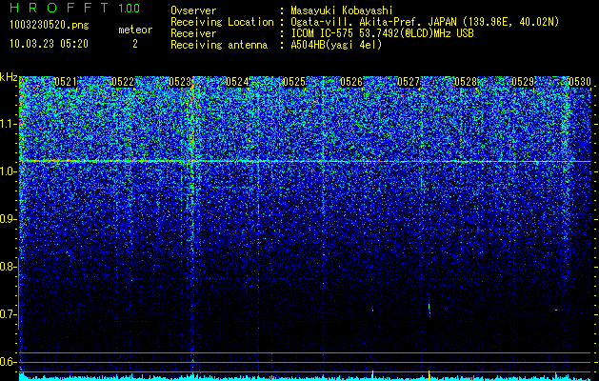This screenshot has height=381, width=599.
Task: Click the observer name Masayuki Kobayashi
Action: (342, 11)
